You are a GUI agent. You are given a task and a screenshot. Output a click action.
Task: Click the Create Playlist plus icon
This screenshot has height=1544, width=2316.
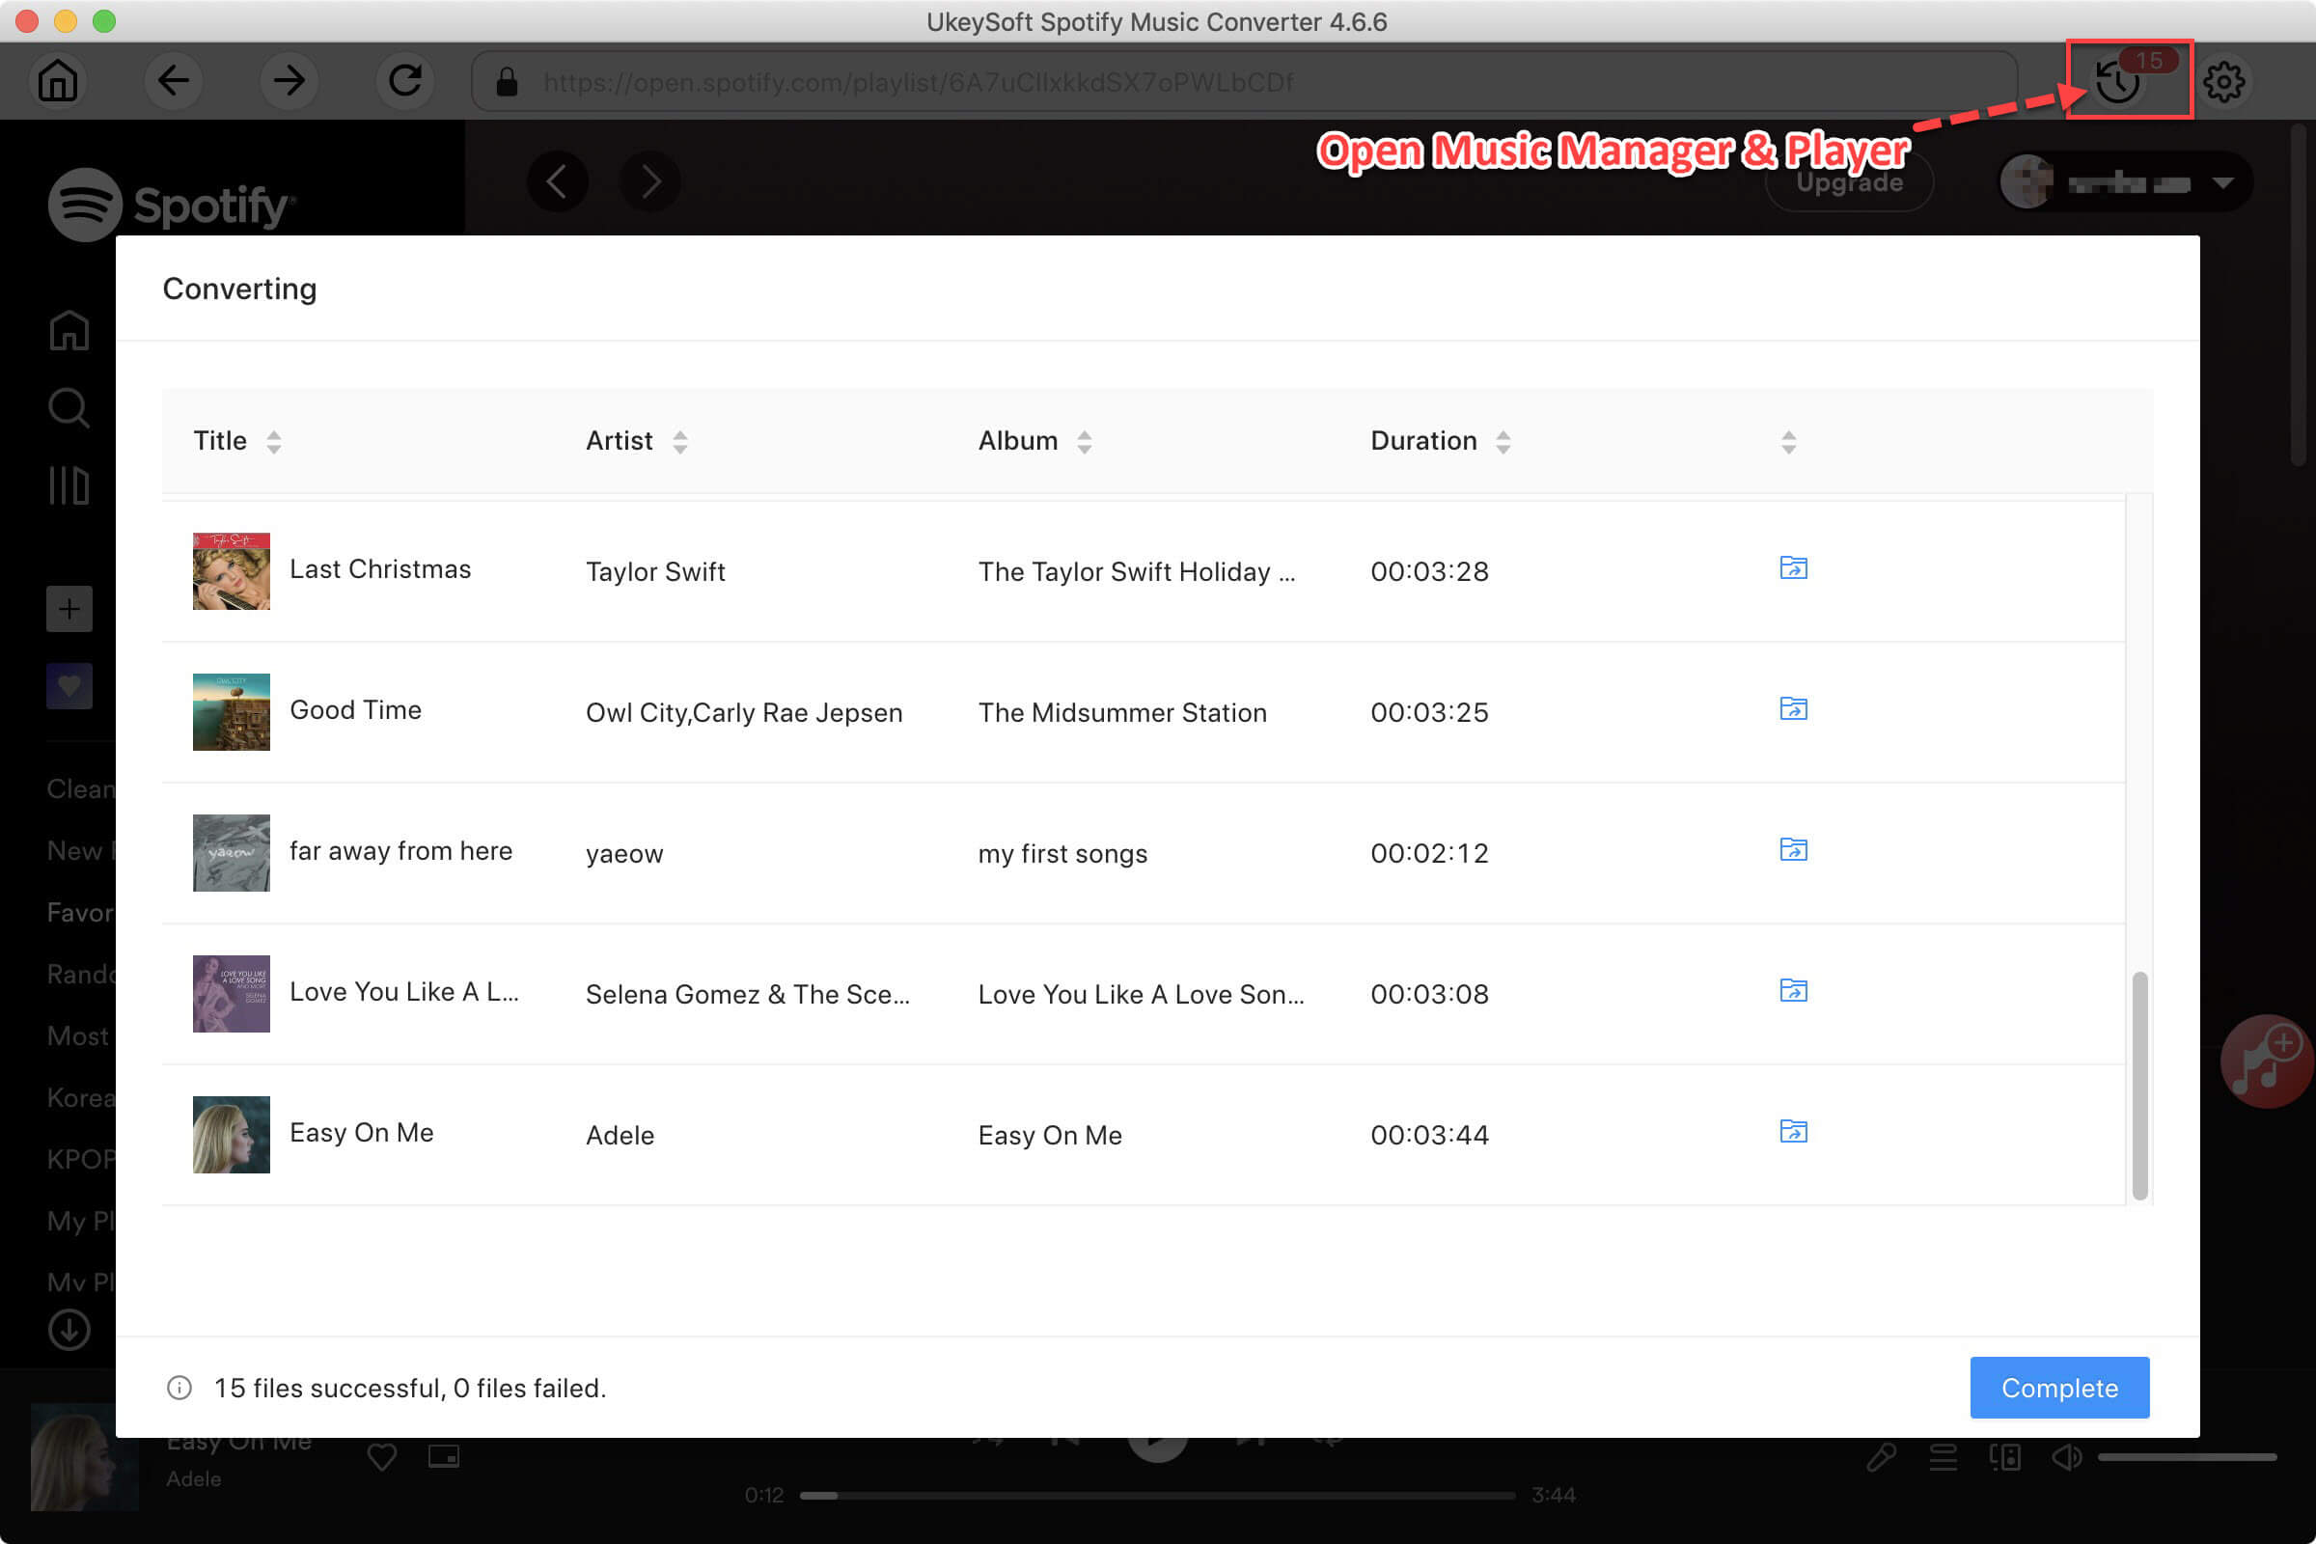click(69, 609)
